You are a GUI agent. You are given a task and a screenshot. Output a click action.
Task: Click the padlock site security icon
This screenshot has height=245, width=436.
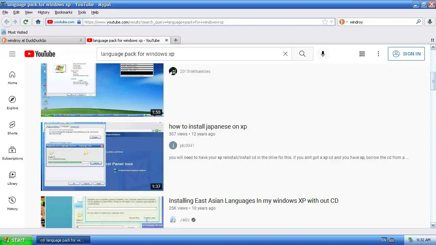79,22
